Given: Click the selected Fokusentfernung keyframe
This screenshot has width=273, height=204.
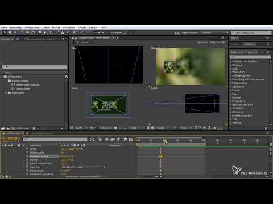Looking at the screenshot, I should click(x=160, y=156).
